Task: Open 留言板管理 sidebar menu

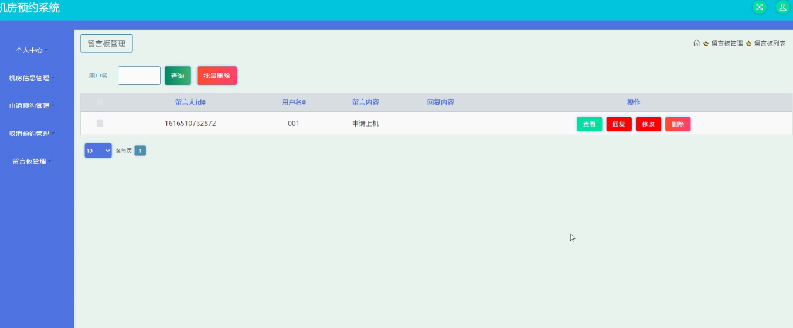Action: point(32,162)
